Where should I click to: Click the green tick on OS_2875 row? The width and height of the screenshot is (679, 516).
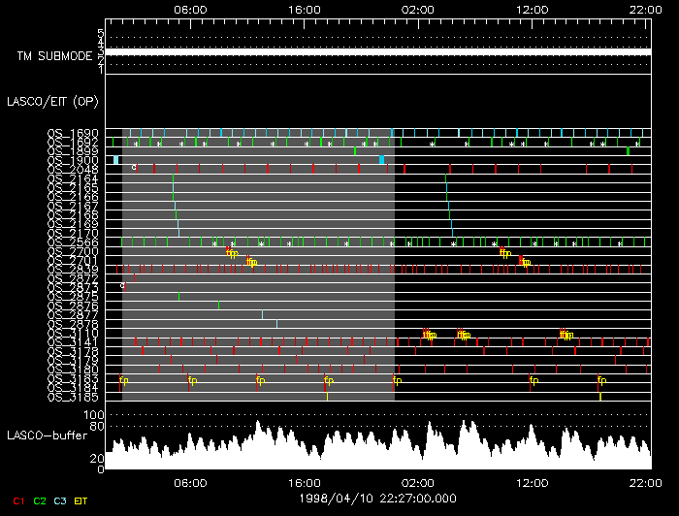(178, 296)
